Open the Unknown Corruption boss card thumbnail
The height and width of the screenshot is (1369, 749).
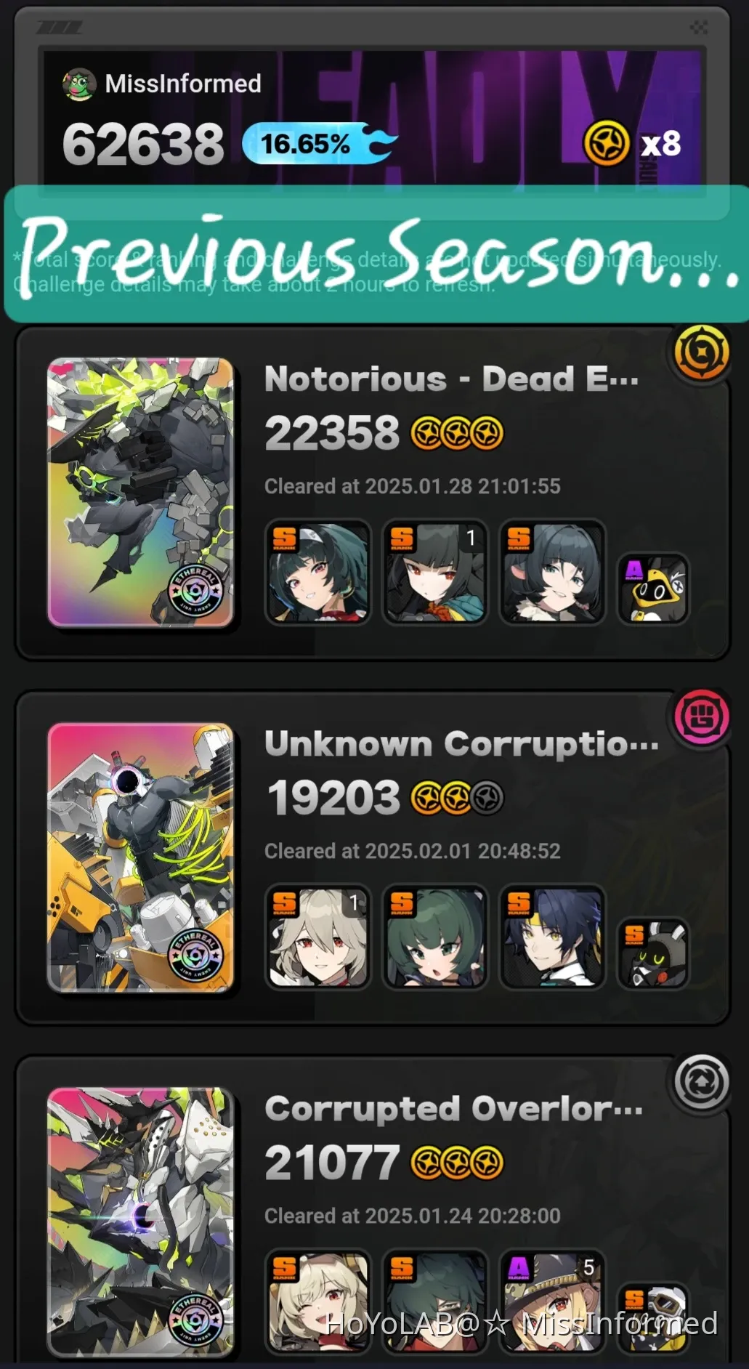(141, 857)
